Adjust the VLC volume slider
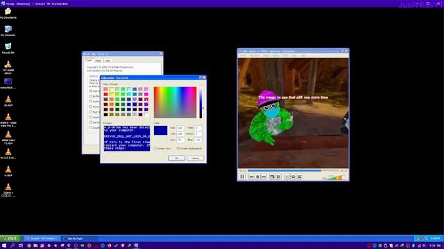This screenshot has height=249, width=444. (336, 177)
